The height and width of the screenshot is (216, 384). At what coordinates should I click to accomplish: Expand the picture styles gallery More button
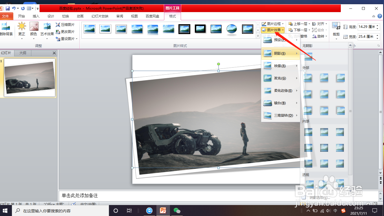tap(258, 36)
